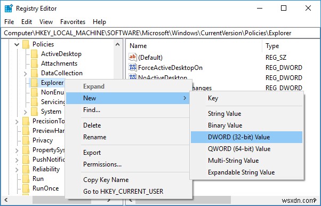Collapse the Policies tree node
This screenshot has height=206, width=321.
pos(17,44)
